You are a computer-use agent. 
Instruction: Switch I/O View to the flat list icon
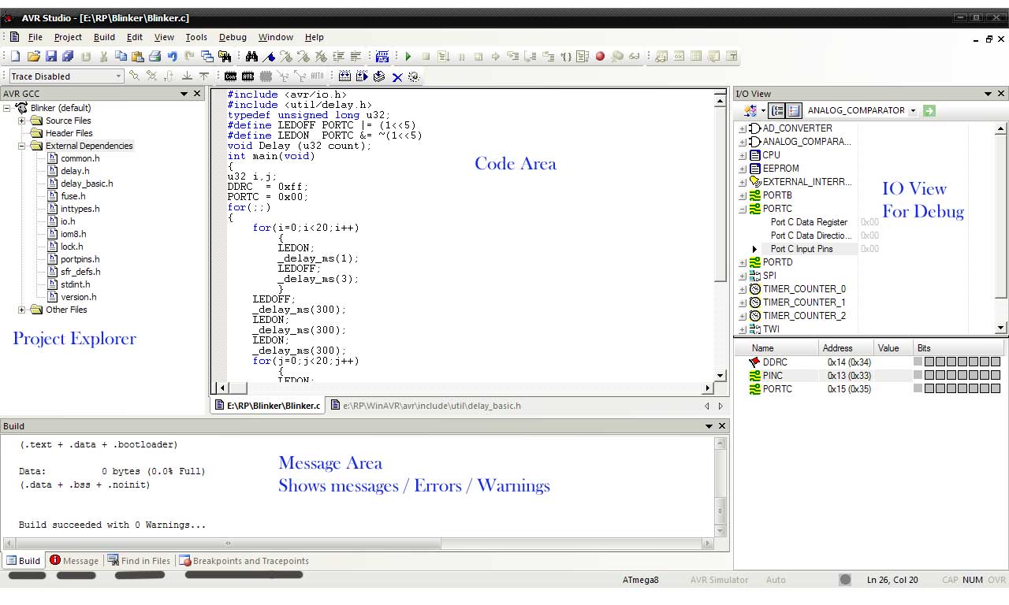794,110
